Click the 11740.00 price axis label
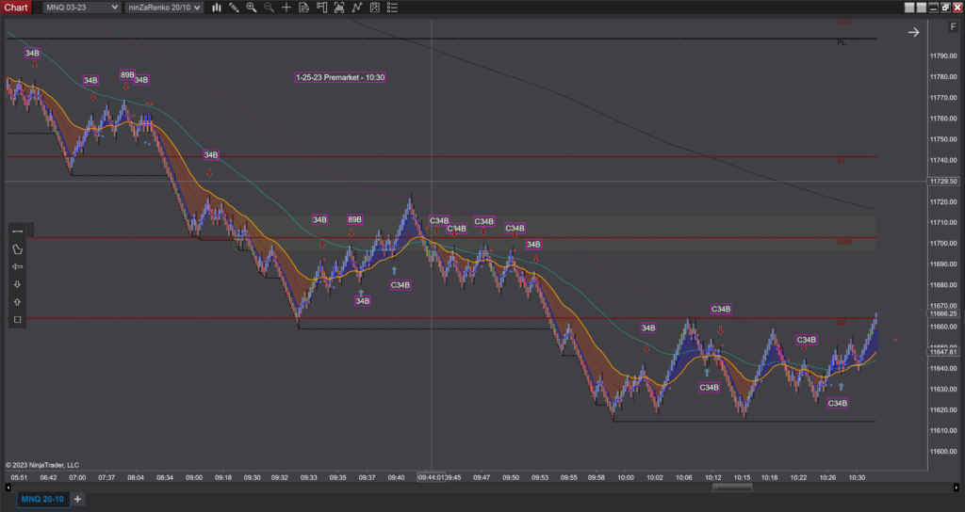Viewport: 965px width, 512px height. 943,160
